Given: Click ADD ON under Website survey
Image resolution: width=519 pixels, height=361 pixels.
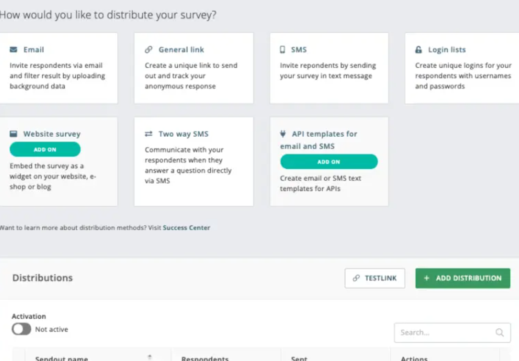Looking at the screenshot, I should click(45, 150).
